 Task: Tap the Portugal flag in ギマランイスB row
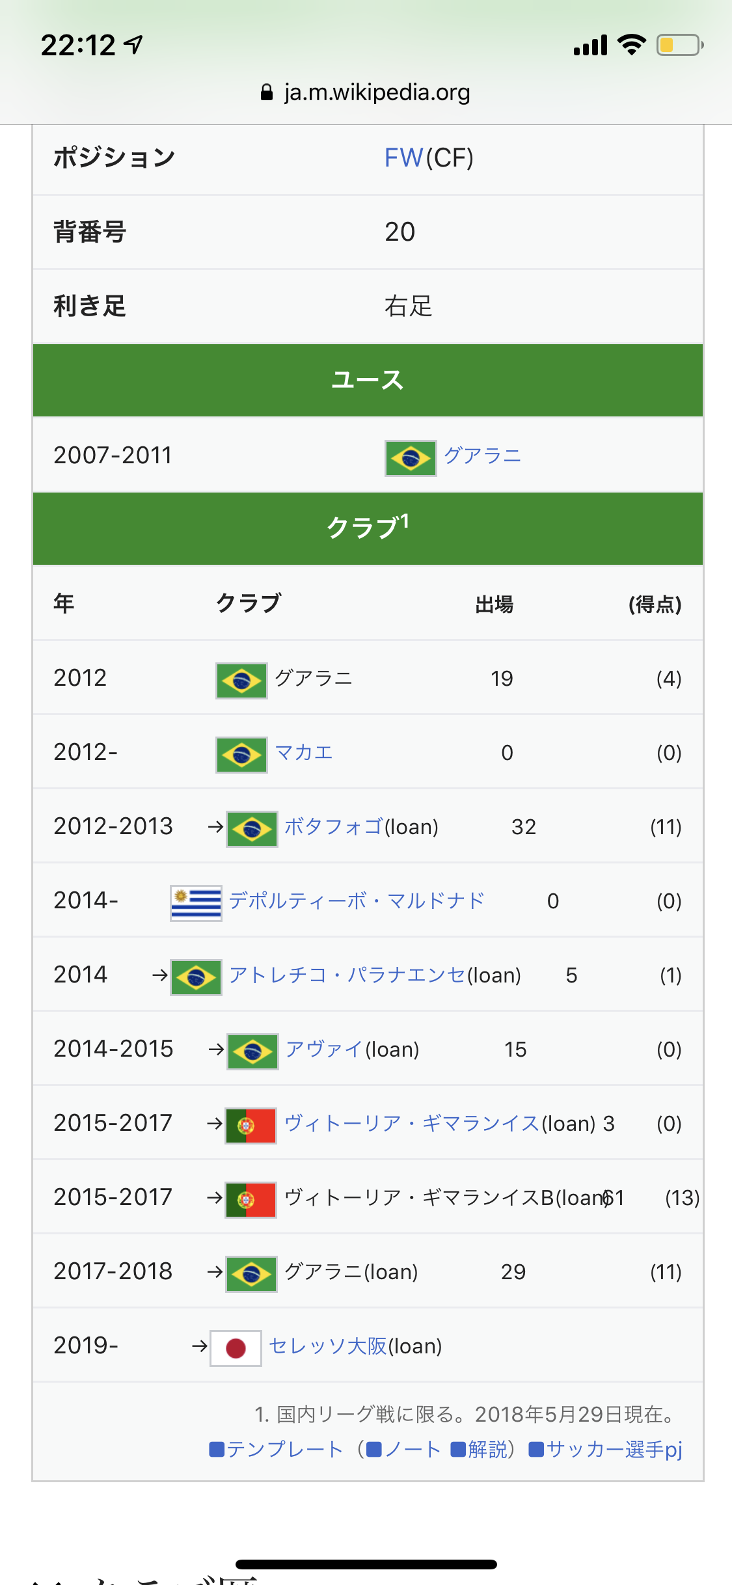pos(251,1200)
